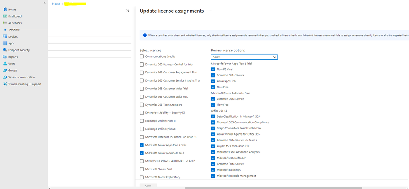Click the Apps grid icon
The image size is (409, 189).
coord(5,43)
